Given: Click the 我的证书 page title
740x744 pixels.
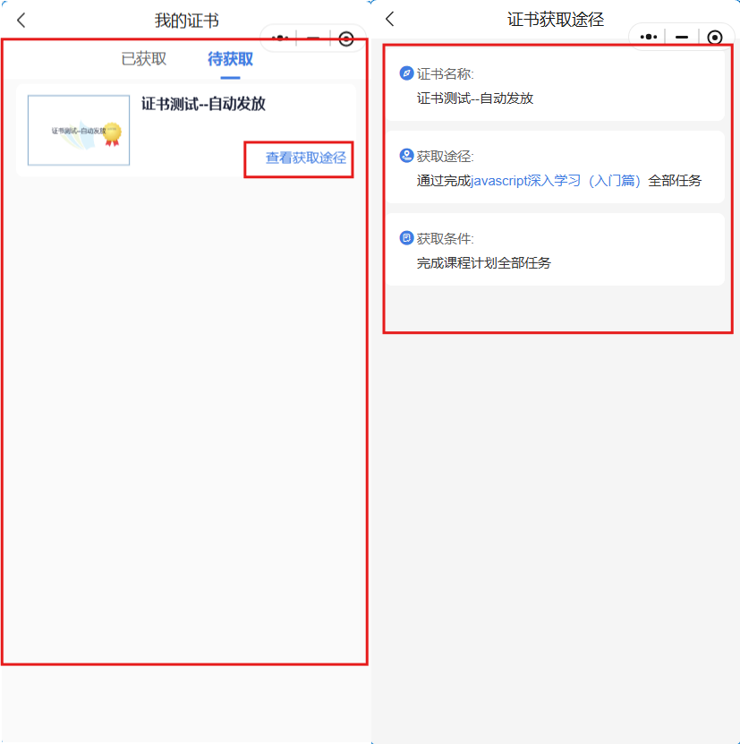Looking at the screenshot, I should pyautogui.click(x=186, y=21).
